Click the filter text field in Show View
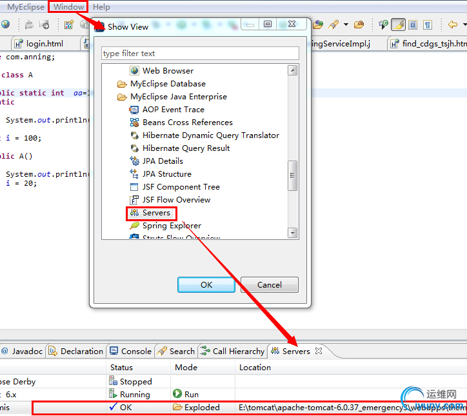 200,54
